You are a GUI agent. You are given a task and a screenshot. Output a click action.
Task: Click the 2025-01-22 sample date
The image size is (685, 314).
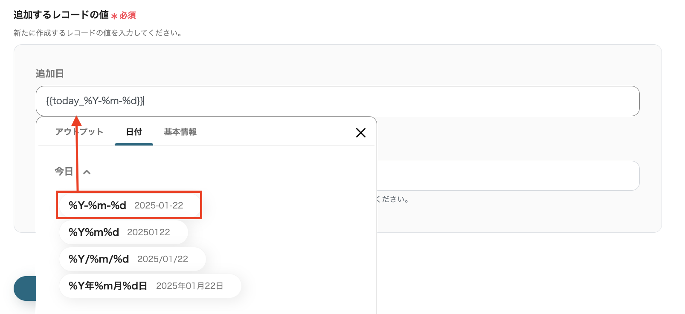pos(159,206)
